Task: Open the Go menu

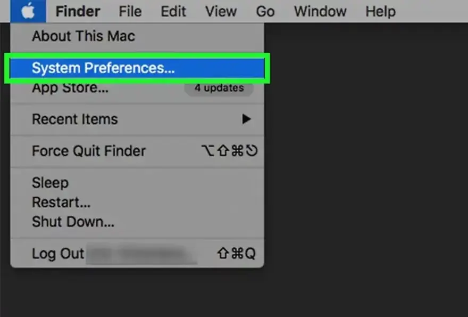Action: click(x=265, y=11)
